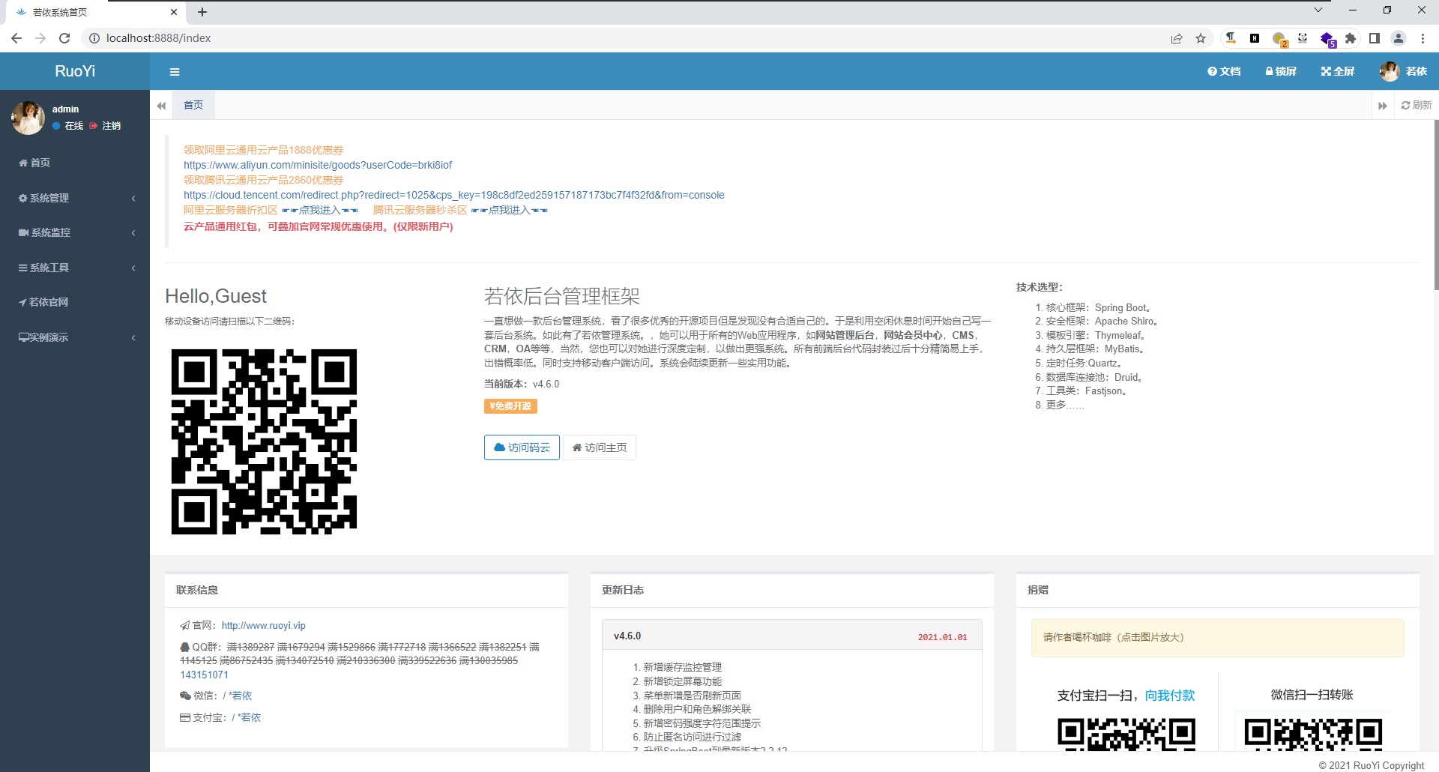This screenshot has width=1439, height=772.
Task: Click the 请作者喝杯咖啡 donation notice
Action: pyautogui.click(x=1218, y=638)
